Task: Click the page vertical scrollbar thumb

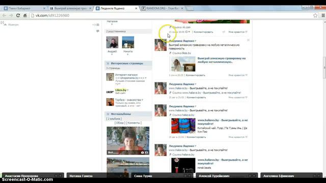Action: pos(324,68)
